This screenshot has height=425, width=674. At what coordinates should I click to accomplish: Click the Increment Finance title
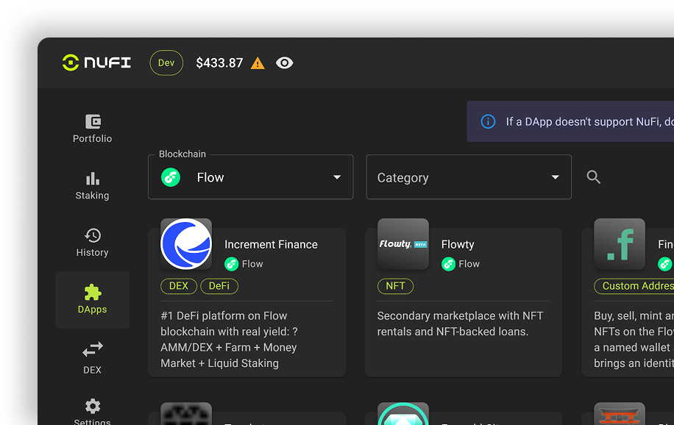point(271,245)
